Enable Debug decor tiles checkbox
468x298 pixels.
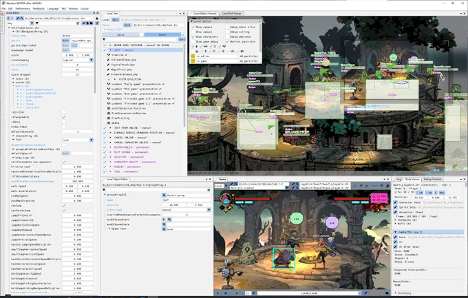227,27
